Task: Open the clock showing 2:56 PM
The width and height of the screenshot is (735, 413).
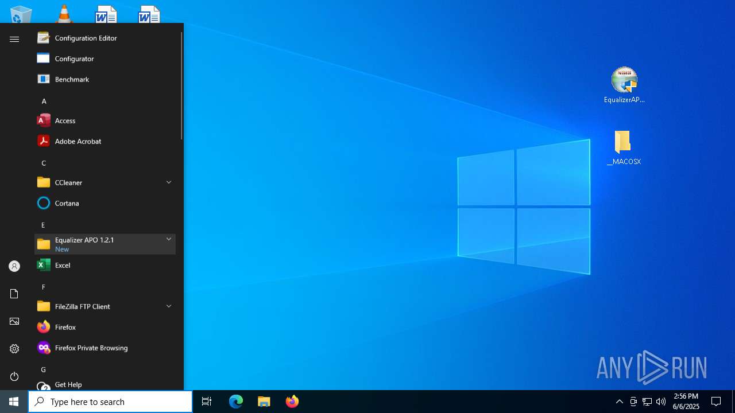Action: pos(686,402)
